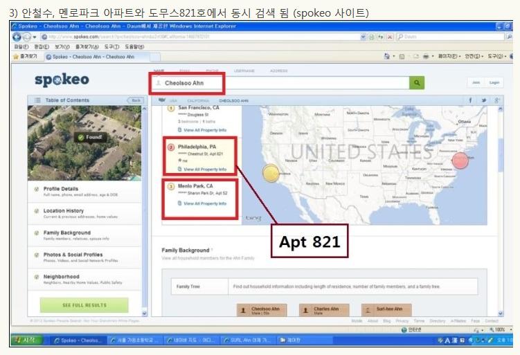Expand the Philadelphia, PA address entry

[x=197, y=147]
